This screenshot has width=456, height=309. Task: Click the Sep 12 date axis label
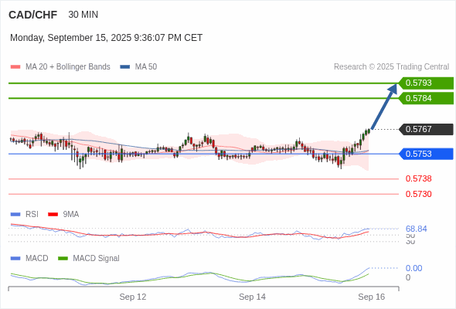tap(133, 297)
